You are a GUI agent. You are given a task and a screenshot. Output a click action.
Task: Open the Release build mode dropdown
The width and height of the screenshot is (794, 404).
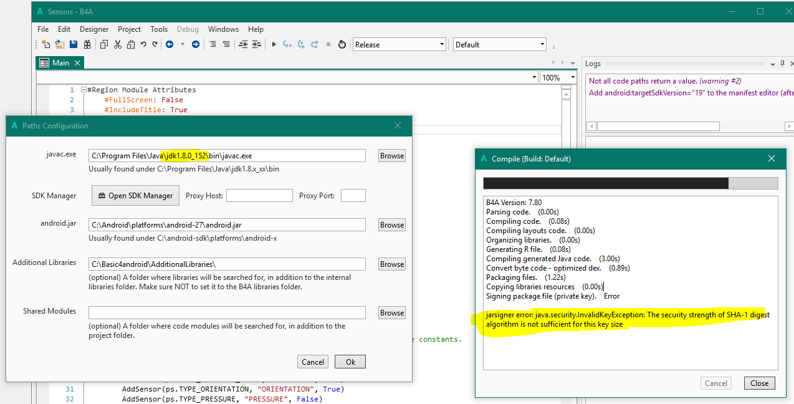pyautogui.click(x=442, y=44)
